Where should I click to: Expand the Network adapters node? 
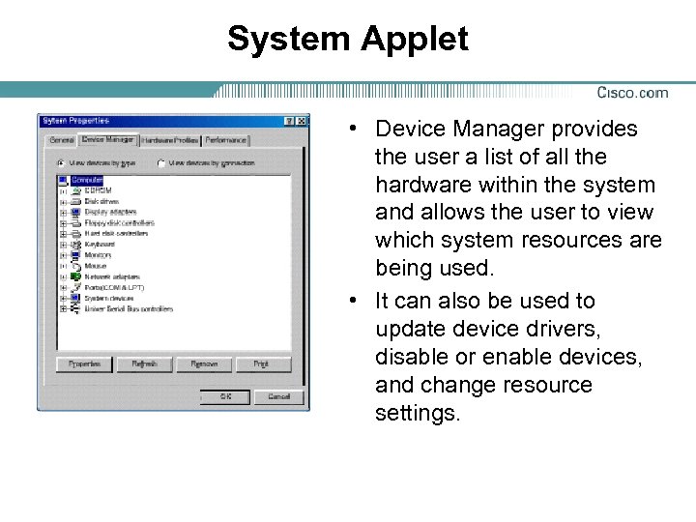[64, 277]
